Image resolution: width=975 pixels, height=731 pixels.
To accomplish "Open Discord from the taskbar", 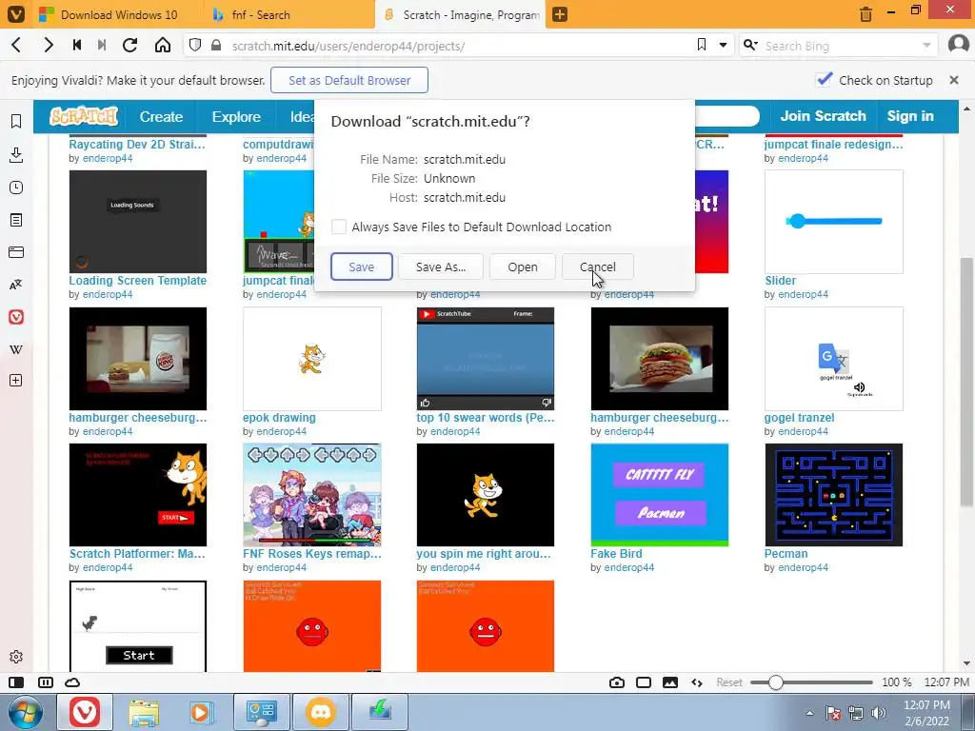I will (x=321, y=712).
